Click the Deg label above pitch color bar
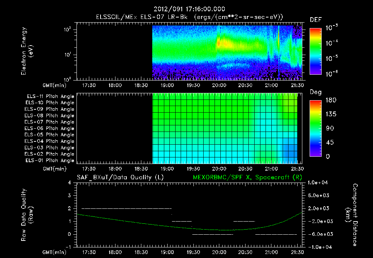 [315, 92]
